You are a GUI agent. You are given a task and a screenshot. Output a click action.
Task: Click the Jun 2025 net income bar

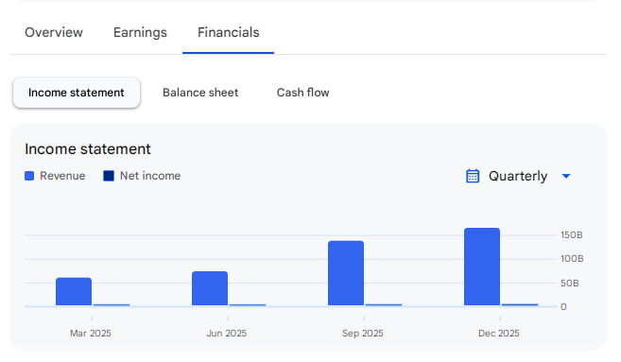248,305
